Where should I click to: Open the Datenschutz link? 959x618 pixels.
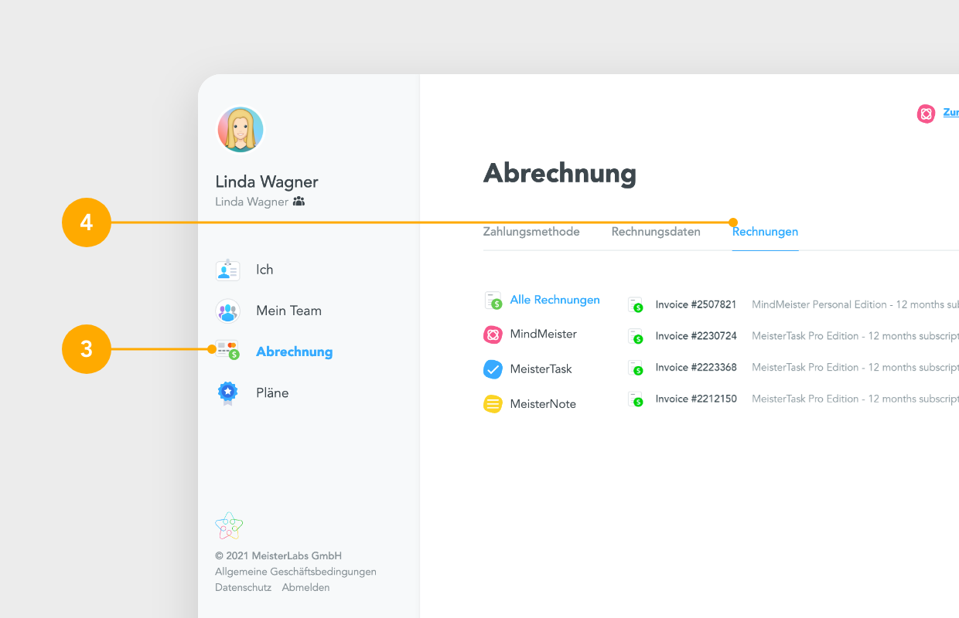(243, 587)
